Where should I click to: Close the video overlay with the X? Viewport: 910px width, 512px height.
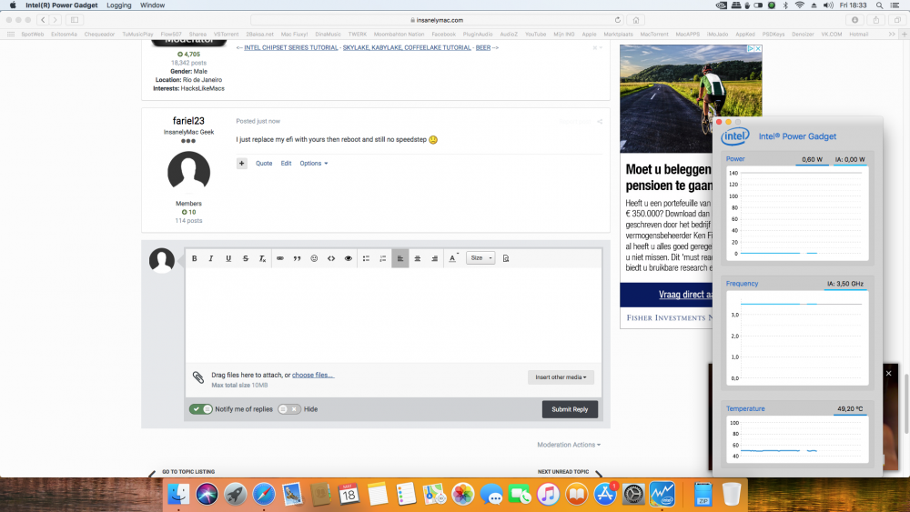click(888, 374)
